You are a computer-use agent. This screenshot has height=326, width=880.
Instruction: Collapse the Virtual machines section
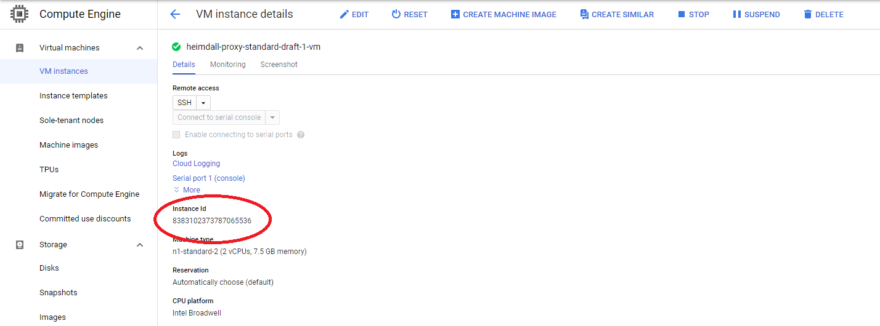coord(140,48)
